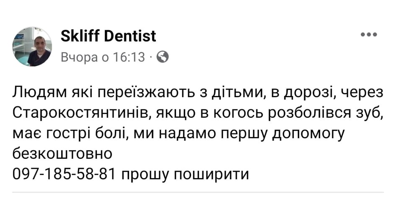The height and width of the screenshot is (199, 396).
Task: Click the globe public audience icon
Action: coord(163,57)
